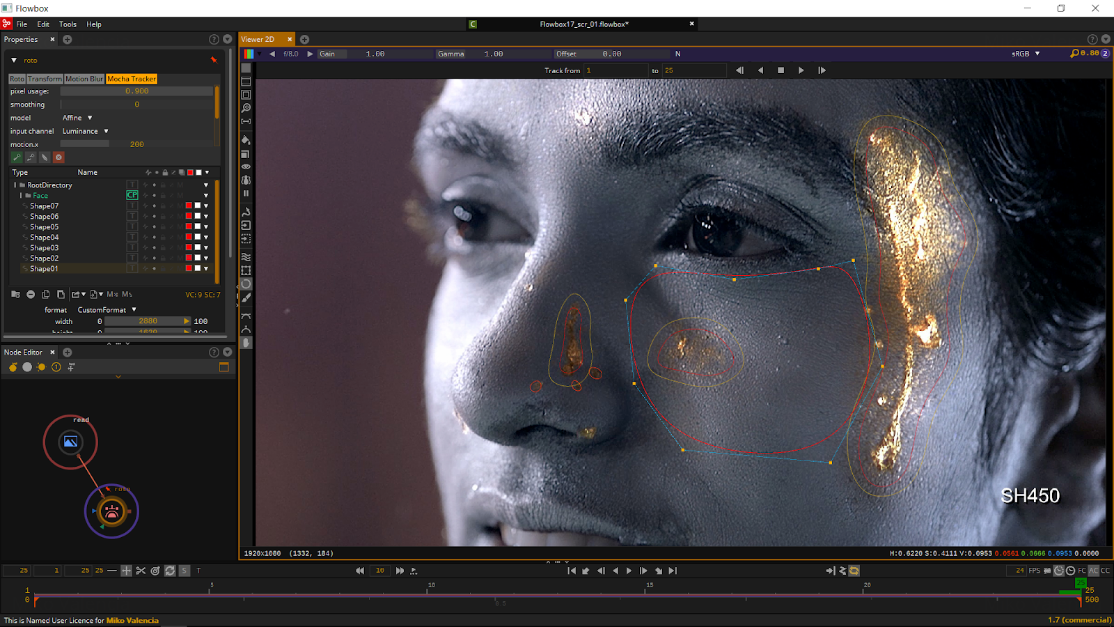Click the scissors cut icon in the bottom bar
This screenshot has width=1114, height=627.
(x=141, y=571)
